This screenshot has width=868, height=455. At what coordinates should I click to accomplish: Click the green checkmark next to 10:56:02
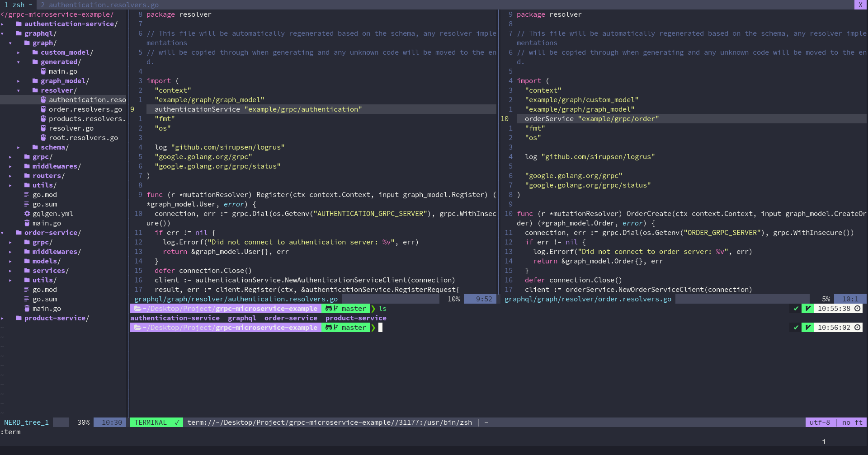point(796,328)
